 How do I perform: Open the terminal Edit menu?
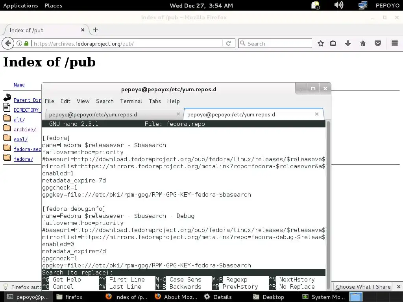(65, 101)
